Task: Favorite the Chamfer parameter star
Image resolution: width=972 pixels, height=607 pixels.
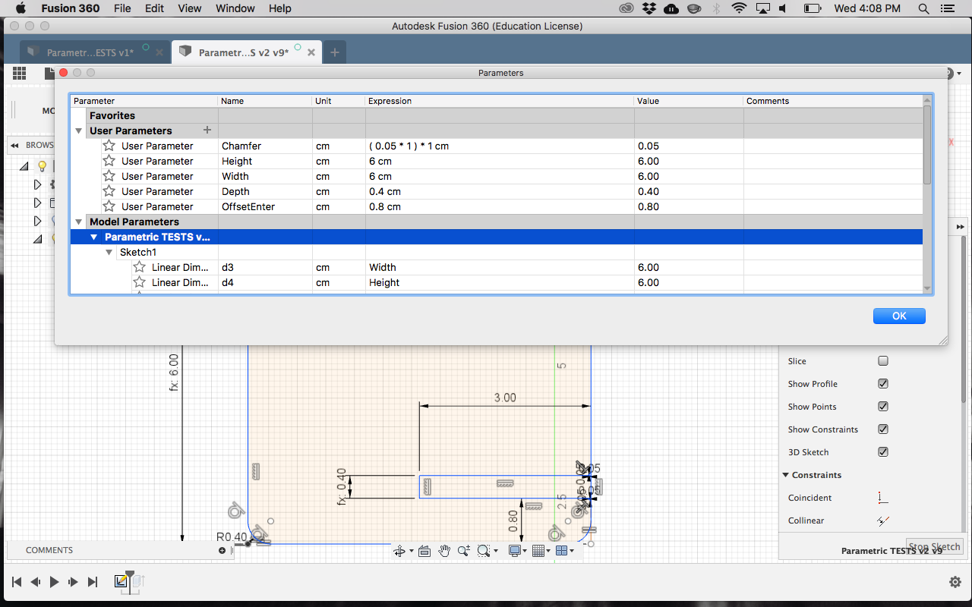Action: [109, 146]
